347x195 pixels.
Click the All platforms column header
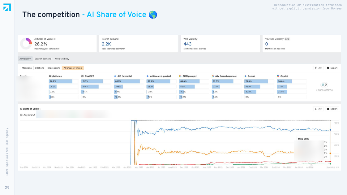(x=55, y=76)
